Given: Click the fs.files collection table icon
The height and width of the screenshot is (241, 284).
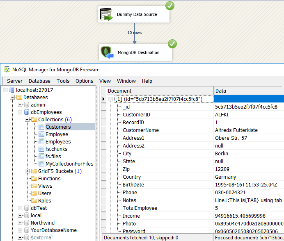Looking at the screenshot, I should point(41,156).
